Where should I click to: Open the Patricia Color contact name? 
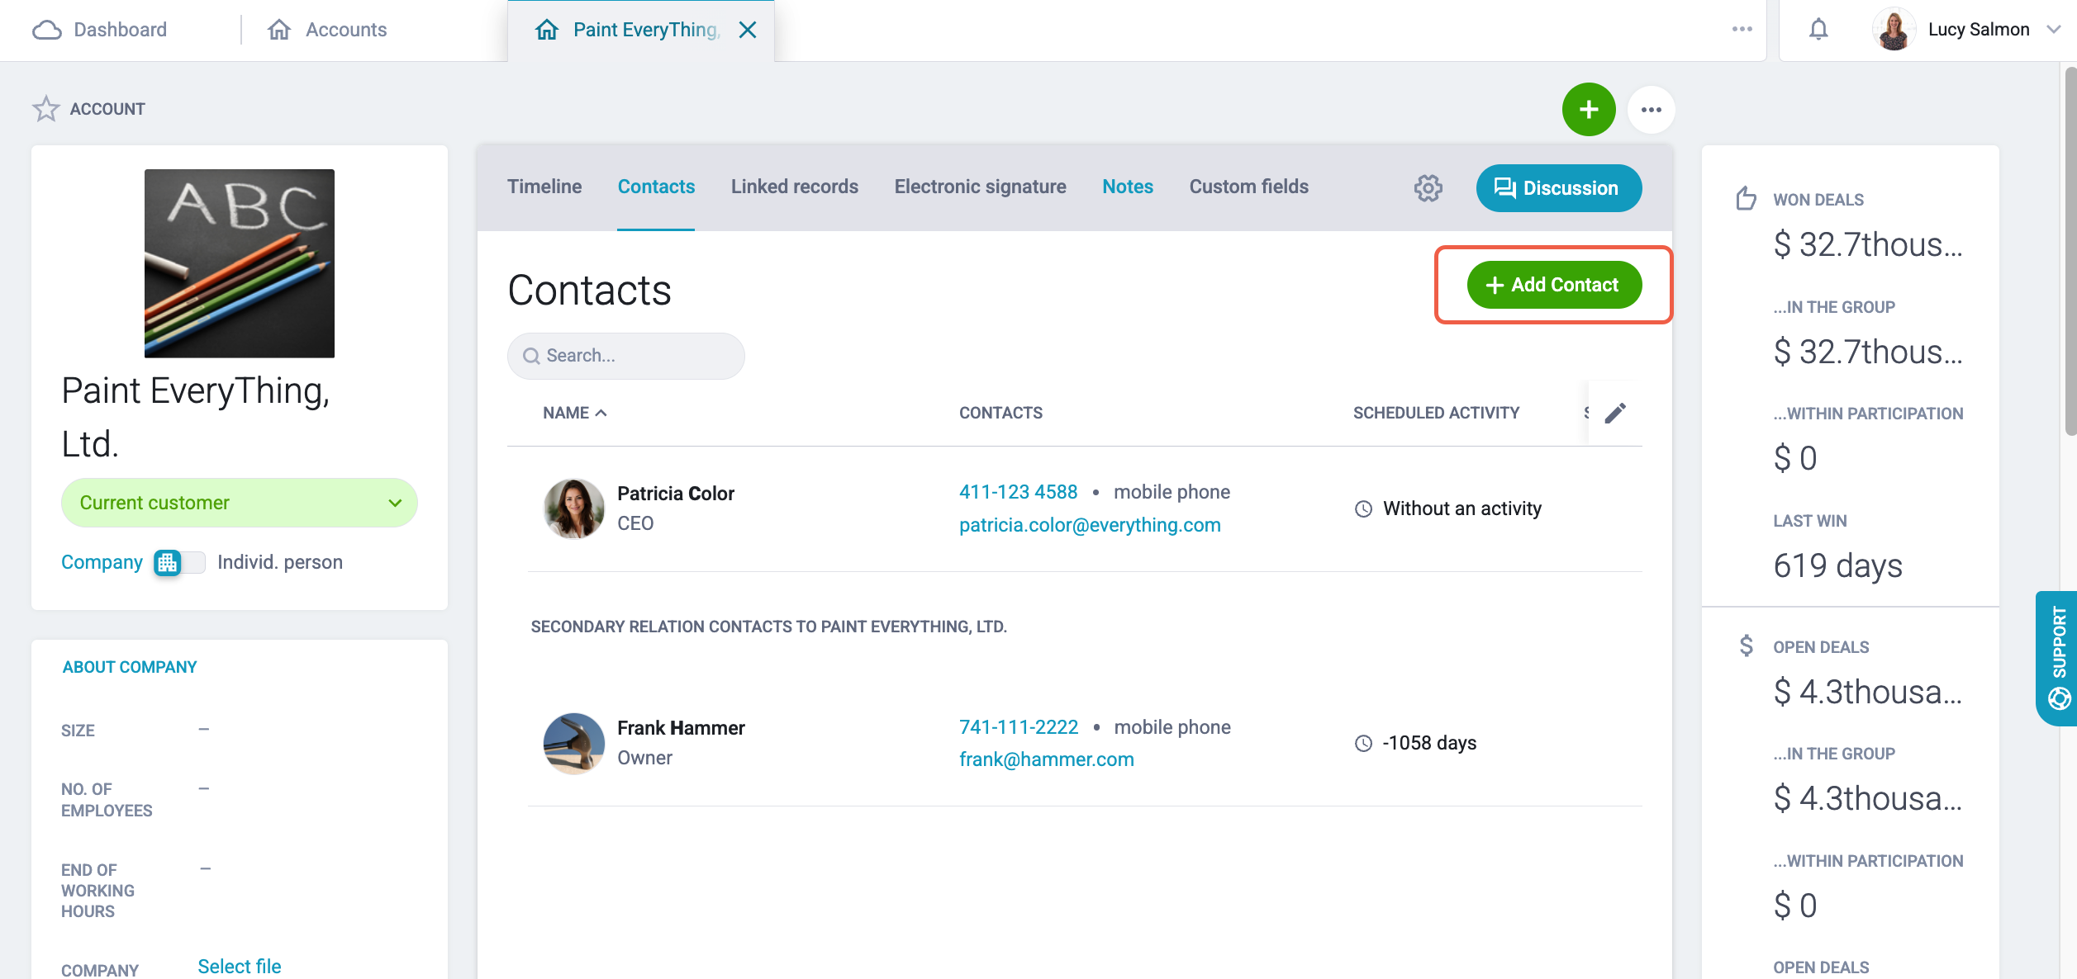point(676,494)
